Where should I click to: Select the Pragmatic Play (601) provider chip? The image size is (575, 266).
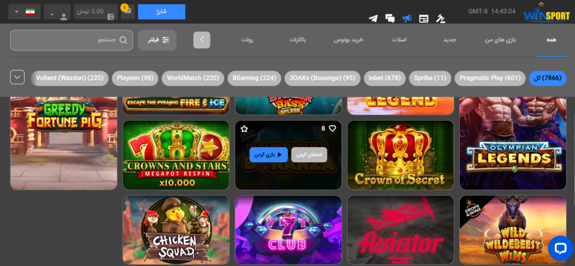point(490,78)
